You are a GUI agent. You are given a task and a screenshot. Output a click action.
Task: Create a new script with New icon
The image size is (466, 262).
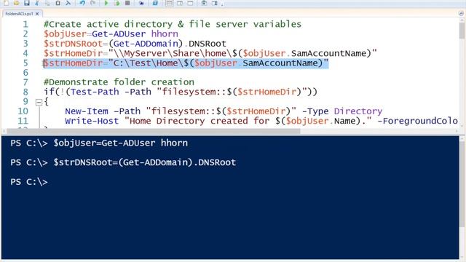[x=6, y=3]
